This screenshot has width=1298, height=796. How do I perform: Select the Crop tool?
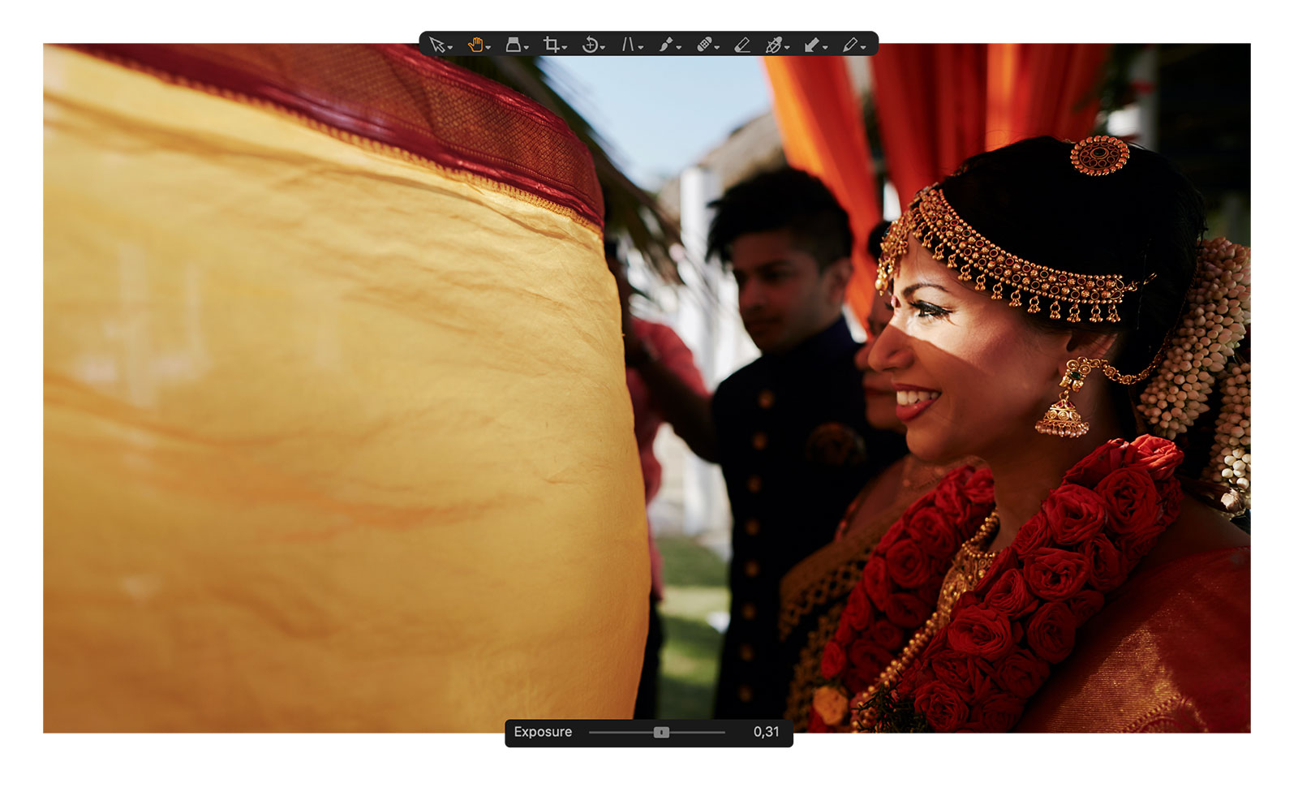[x=551, y=45]
